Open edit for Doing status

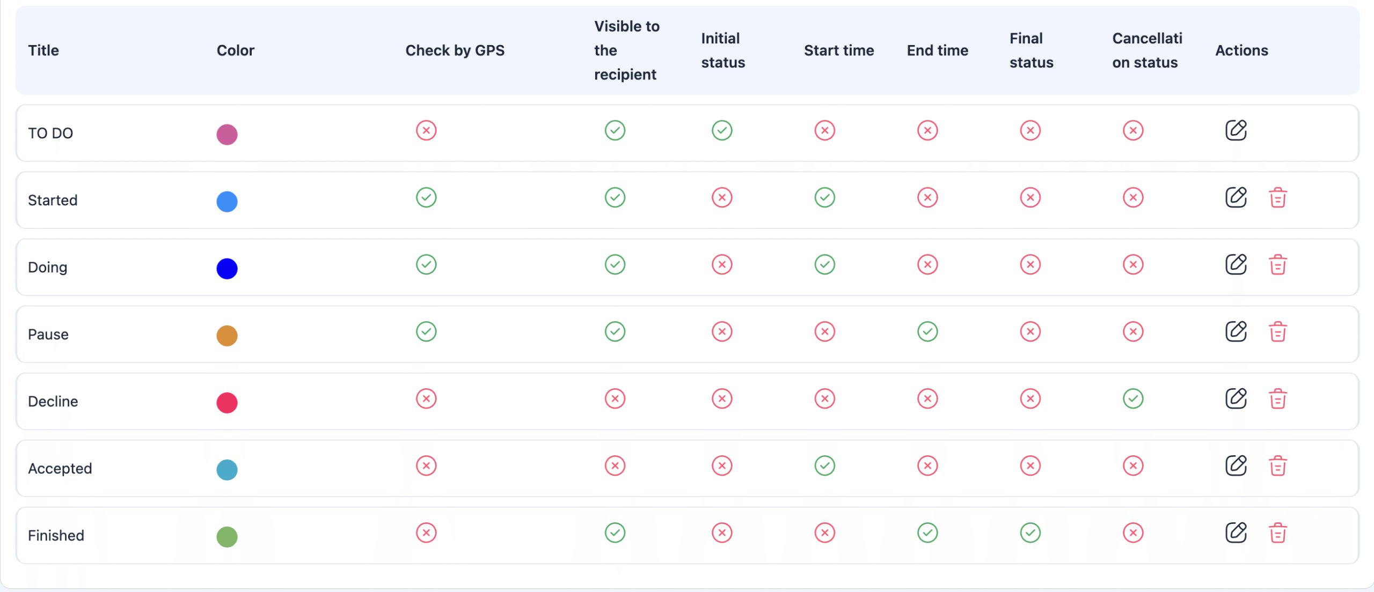click(1236, 264)
